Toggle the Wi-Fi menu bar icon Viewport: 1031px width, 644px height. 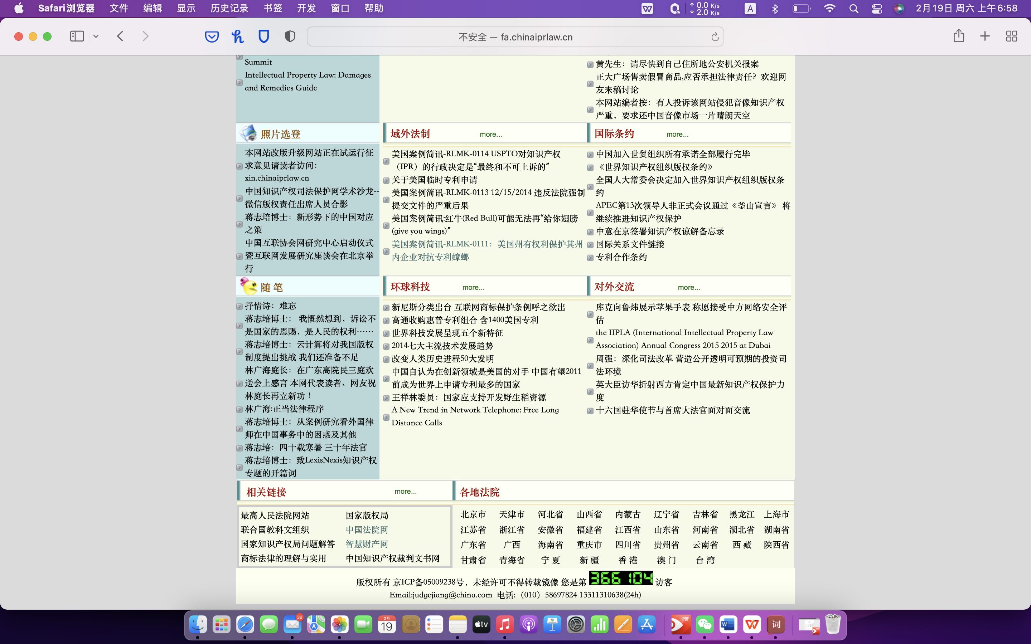point(829,9)
